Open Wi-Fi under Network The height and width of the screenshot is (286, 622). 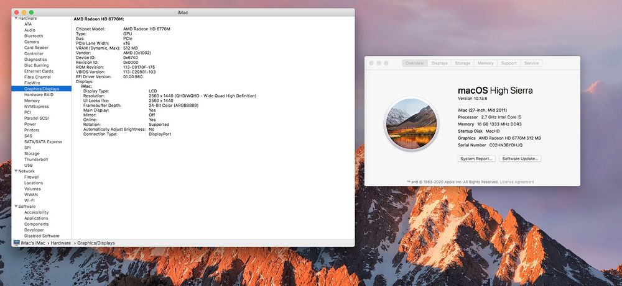[x=29, y=200]
